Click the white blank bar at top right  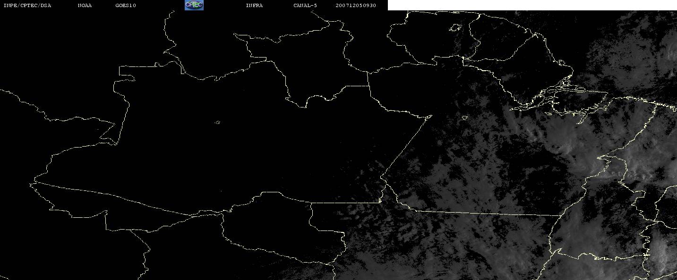(532, 5)
